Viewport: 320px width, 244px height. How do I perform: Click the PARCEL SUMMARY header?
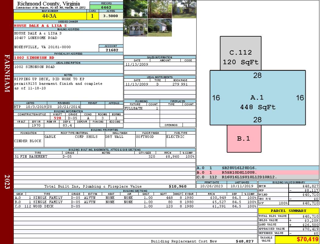(x=288, y=211)
